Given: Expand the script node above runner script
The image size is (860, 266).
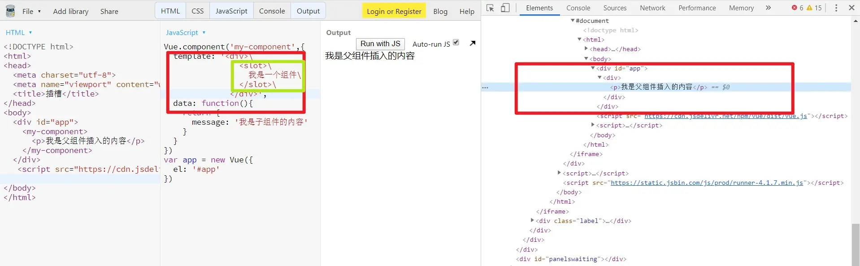Looking at the screenshot, I should coord(559,173).
